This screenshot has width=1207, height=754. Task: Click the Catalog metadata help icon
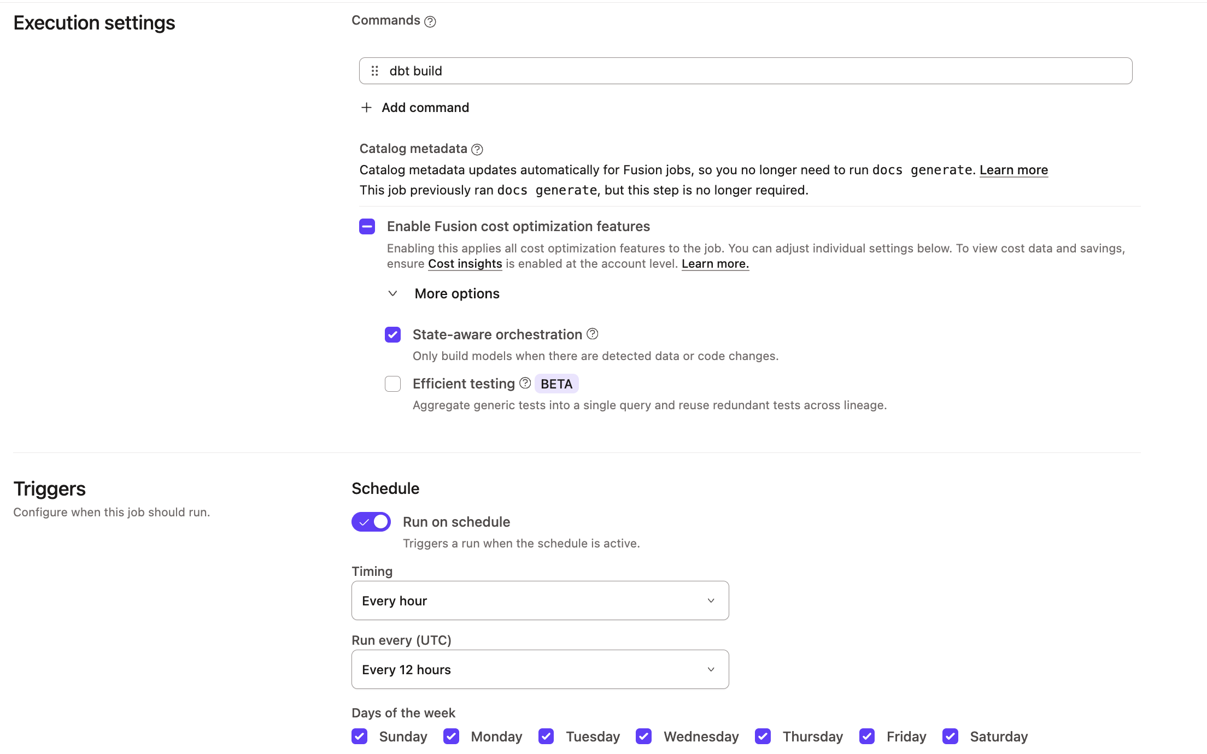[477, 149]
